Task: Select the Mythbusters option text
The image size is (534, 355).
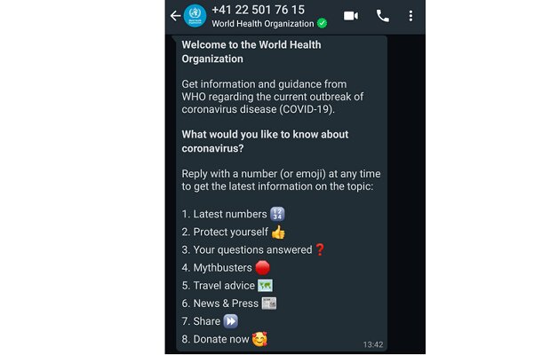Action: pyautogui.click(x=222, y=268)
